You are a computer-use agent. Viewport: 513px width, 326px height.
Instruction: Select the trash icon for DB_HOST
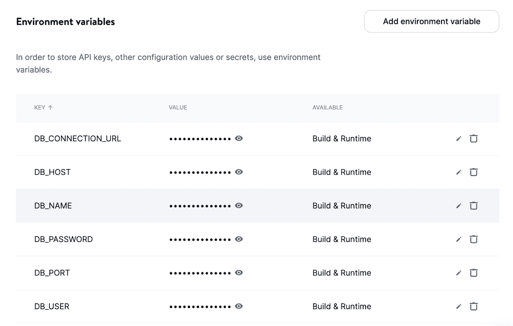point(473,172)
